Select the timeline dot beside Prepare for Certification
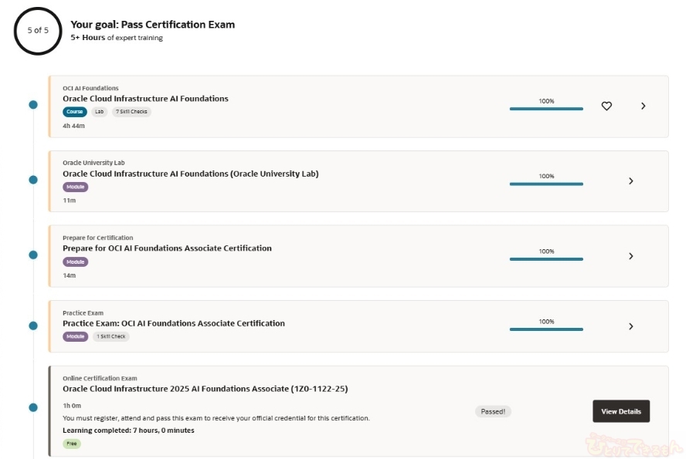Screen dimensions: 686x459 33,255
